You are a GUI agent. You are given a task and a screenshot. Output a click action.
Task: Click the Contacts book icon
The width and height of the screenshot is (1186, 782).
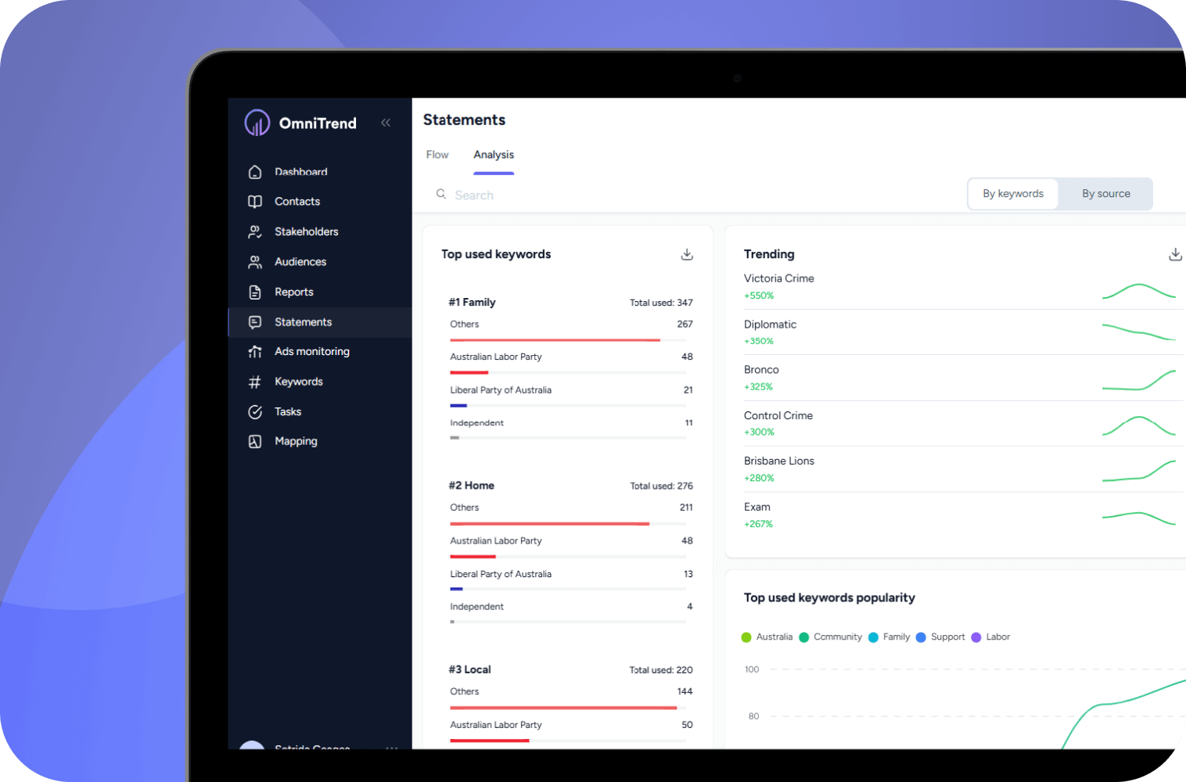[x=255, y=202]
